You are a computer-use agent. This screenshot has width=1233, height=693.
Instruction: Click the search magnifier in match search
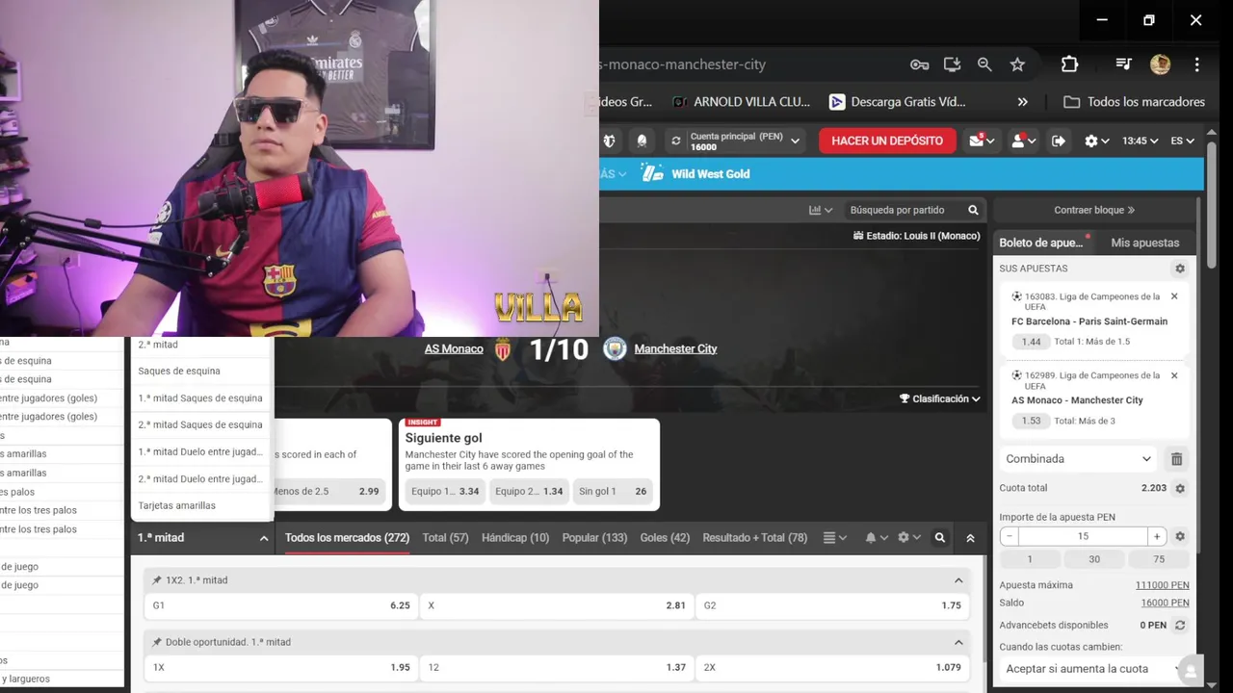[973, 210]
